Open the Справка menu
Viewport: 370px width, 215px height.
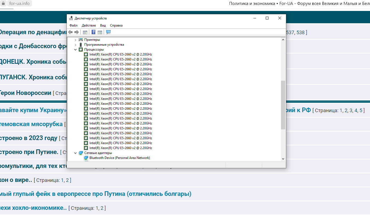click(x=116, y=25)
